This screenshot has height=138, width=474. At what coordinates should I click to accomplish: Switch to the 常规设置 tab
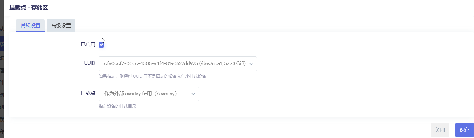click(30, 26)
